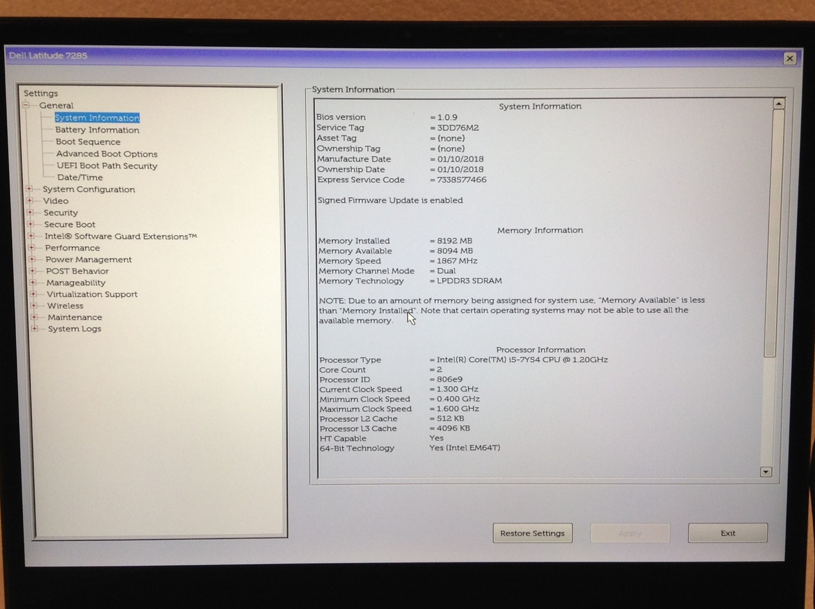815x609 pixels.
Task: Select the Maintenance category label
Action: pos(75,317)
